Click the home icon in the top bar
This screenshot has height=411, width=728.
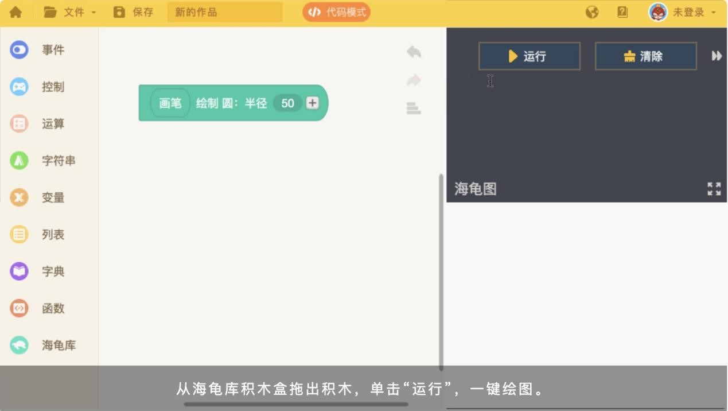tap(15, 11)
